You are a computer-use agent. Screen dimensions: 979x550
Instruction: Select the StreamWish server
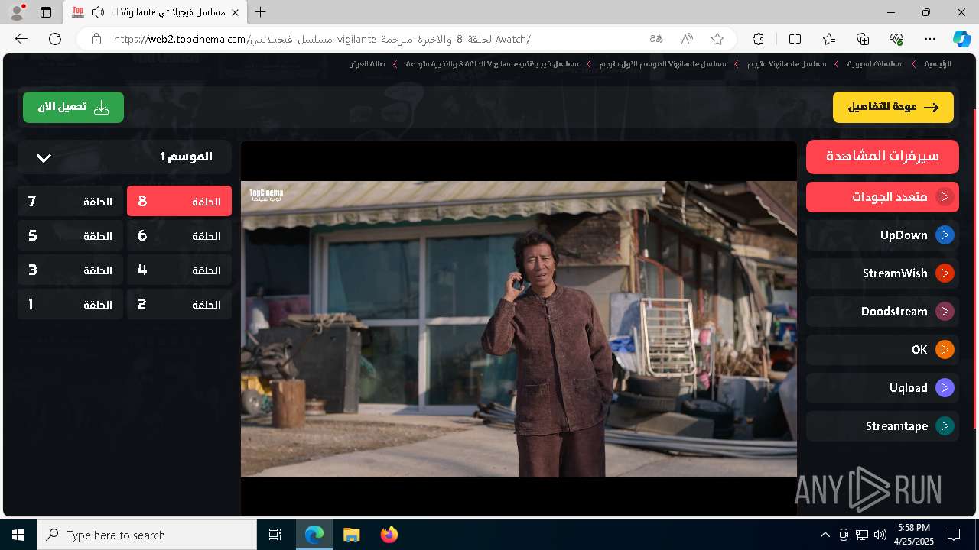coord(883,273)
